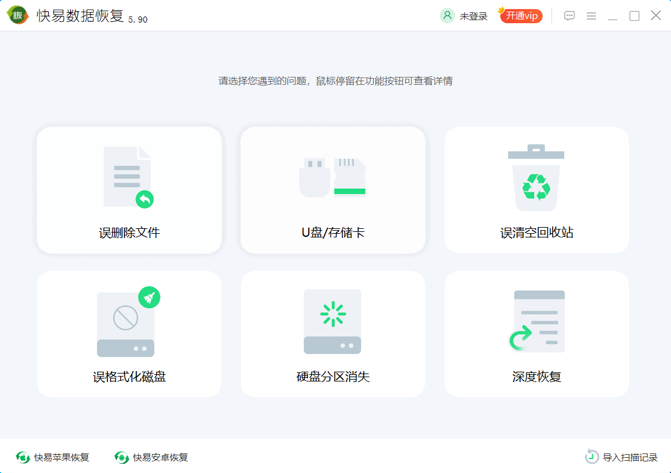Viewport: 671px width, 473px height.
Task: Open the hamburger menu in the title bar
Action: click(591, 15)
